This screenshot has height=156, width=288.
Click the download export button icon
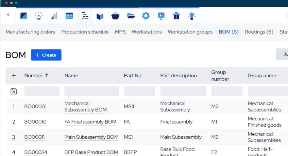click(x=285, y=54)
